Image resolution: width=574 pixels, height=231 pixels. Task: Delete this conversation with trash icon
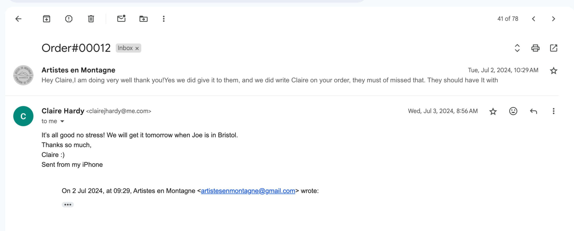(91, 19)
